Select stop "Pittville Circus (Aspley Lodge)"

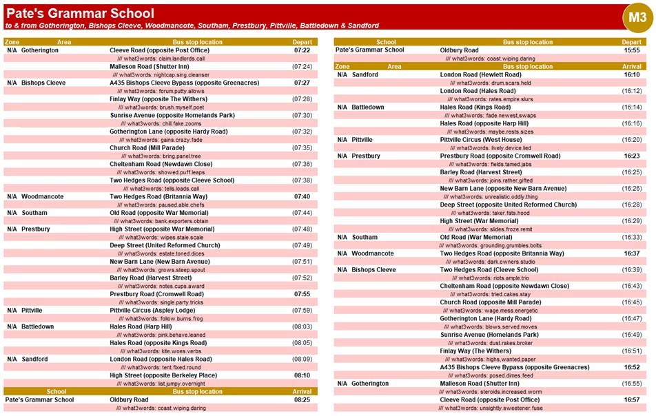click(153, 311)
